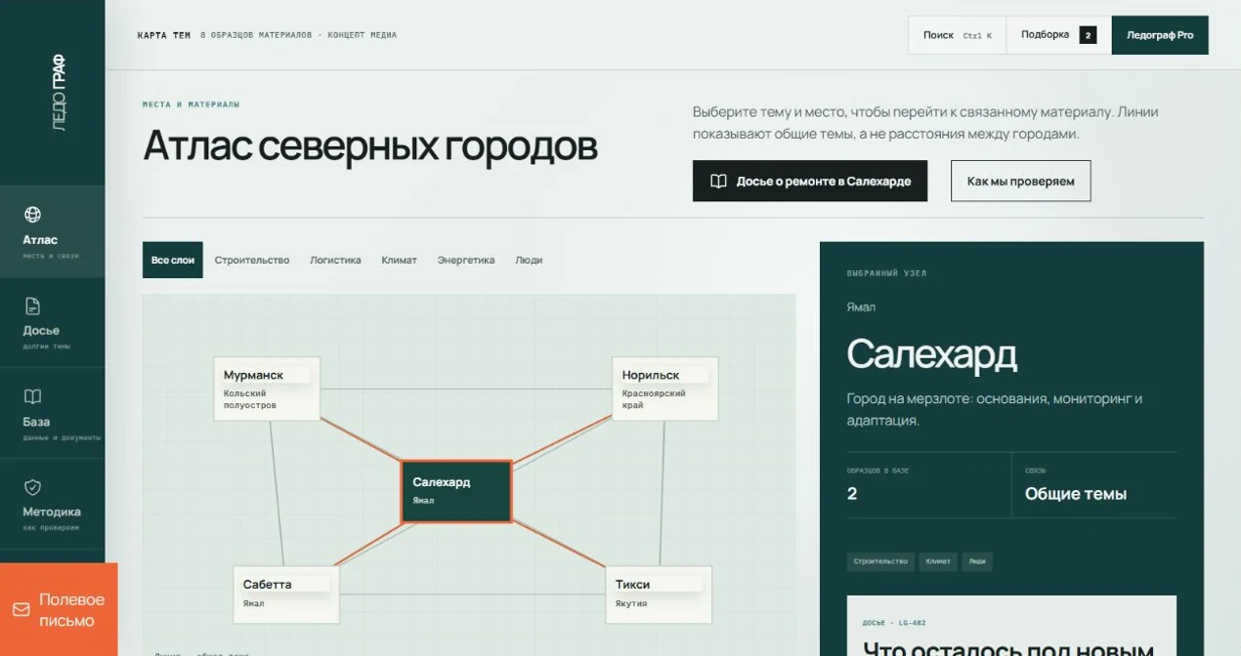1241x656 pixels.
Task: Click the envelope icon in Полевое письмо
Action: tap(21, 610)
